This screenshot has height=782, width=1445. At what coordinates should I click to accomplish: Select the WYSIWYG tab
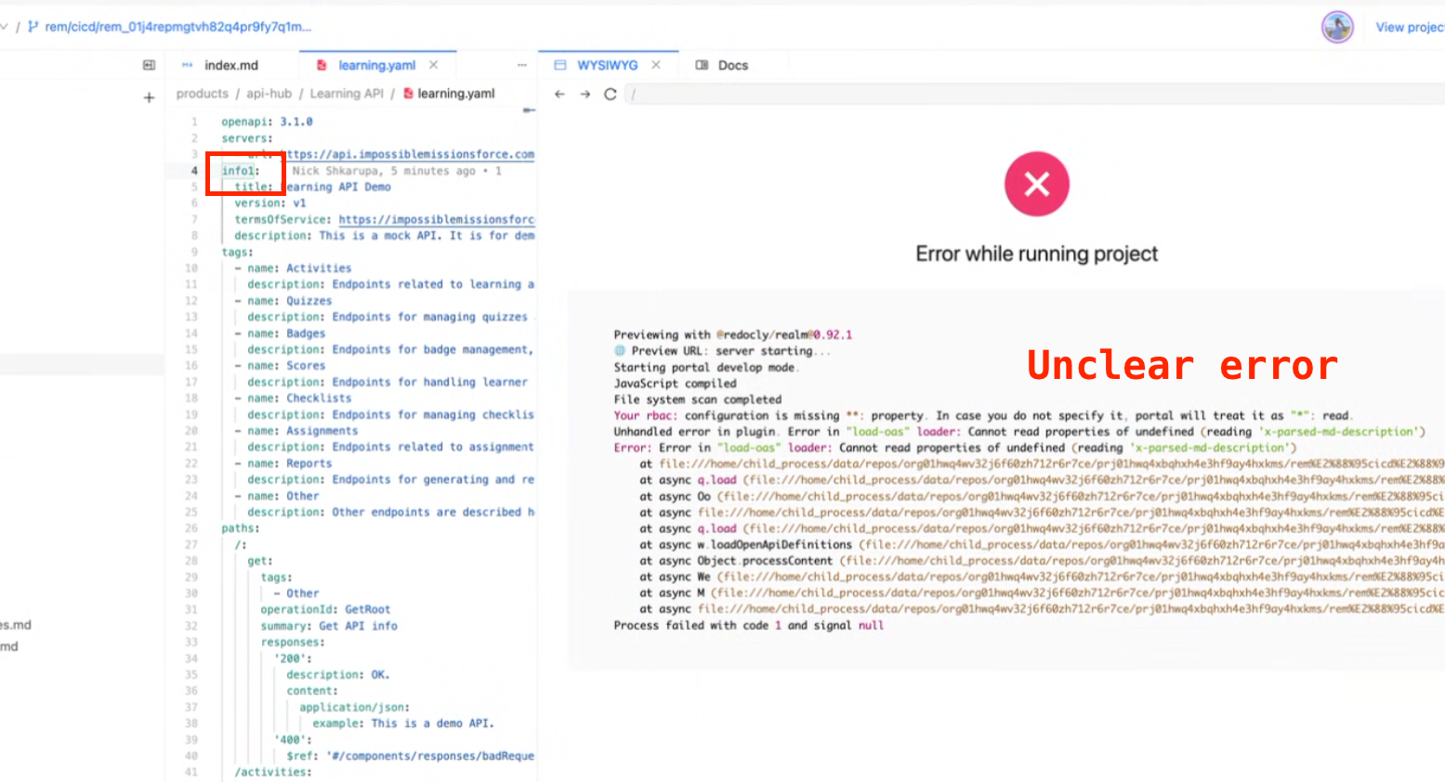coord(607,65)
